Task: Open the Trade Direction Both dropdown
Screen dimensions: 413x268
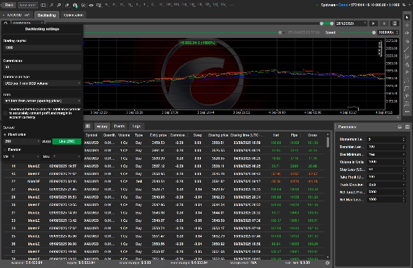Action: [x=386, y=185]
